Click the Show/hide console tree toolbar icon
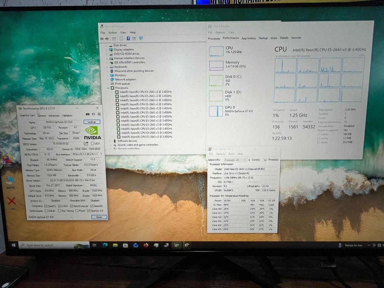The image size is (384, 288). (114, 39)
